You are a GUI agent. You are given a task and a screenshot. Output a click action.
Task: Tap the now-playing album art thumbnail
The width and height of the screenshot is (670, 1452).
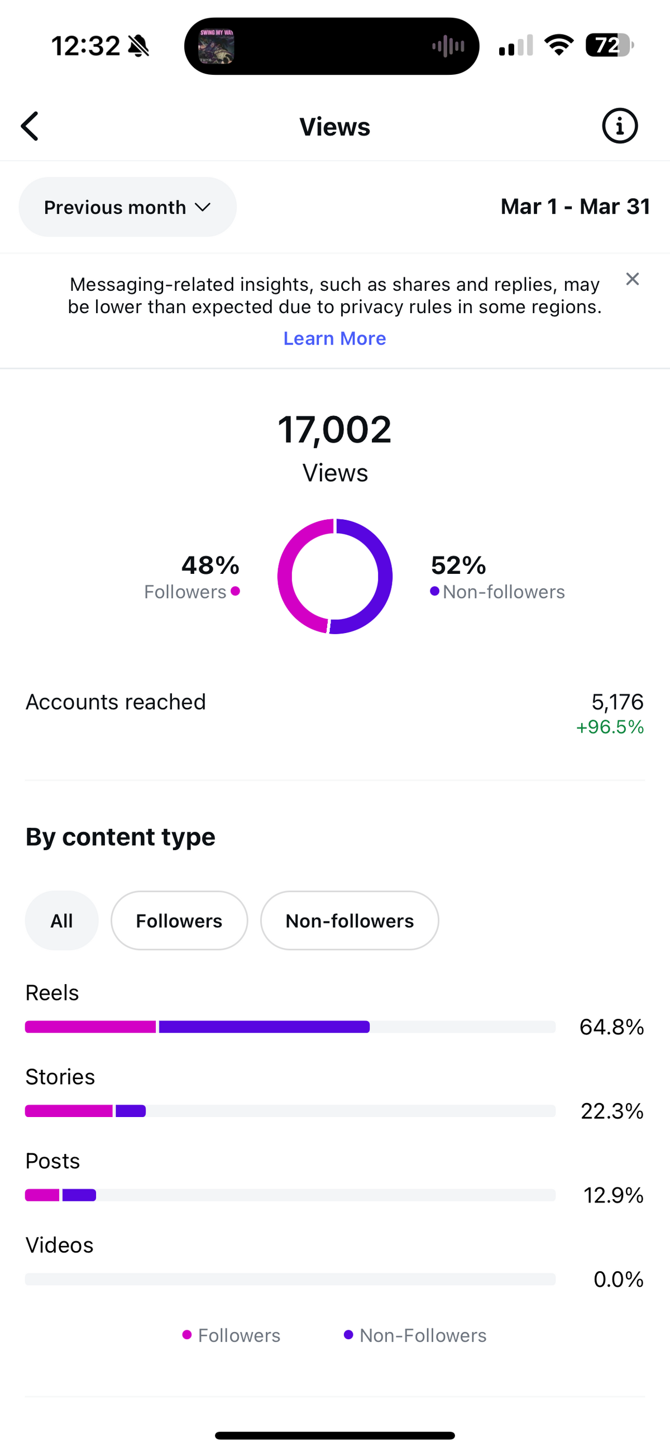(x=216, y=46)
